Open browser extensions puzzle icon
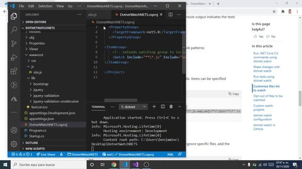 pos(283,11)
